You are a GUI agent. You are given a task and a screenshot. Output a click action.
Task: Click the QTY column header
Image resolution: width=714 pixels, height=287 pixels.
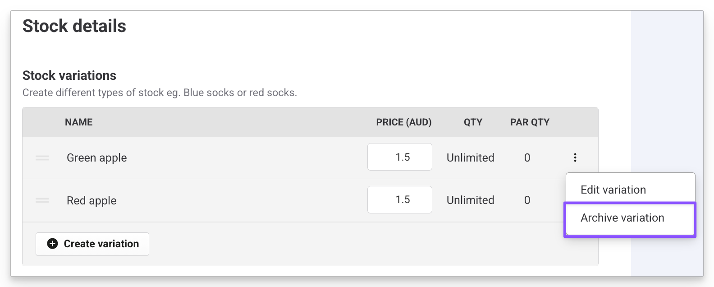click(473, 122)
